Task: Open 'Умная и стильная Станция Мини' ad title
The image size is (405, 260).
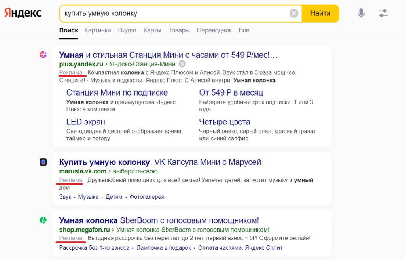Action: click(168, 55)
